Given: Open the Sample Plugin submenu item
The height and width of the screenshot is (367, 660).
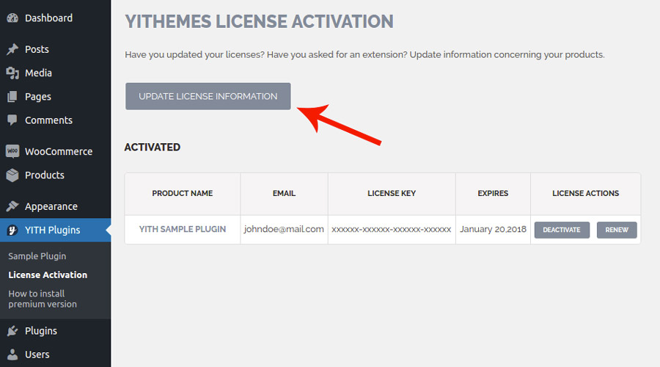Looking at the screenshot, I should tap(37, 256).
